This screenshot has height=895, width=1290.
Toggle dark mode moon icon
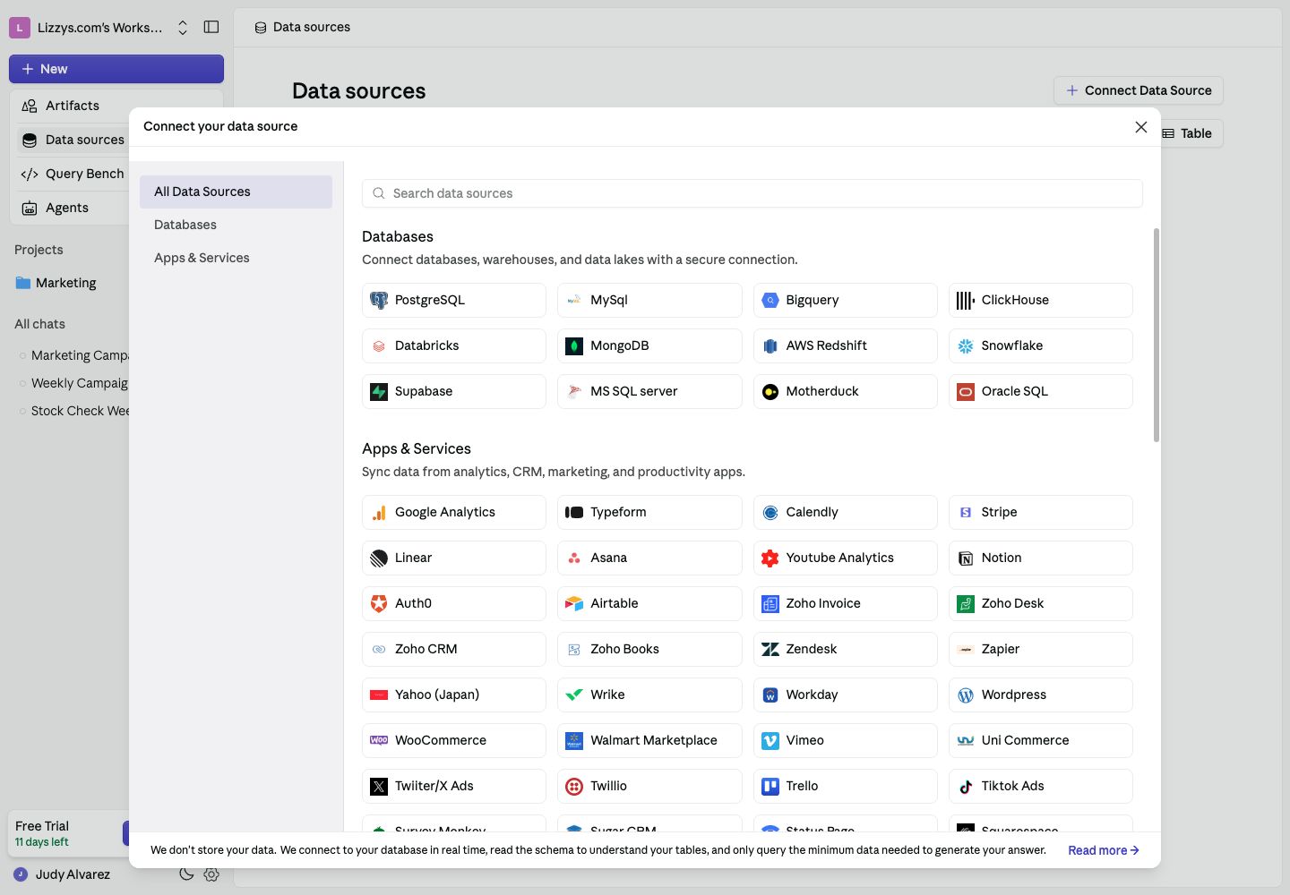coord(186,874)
